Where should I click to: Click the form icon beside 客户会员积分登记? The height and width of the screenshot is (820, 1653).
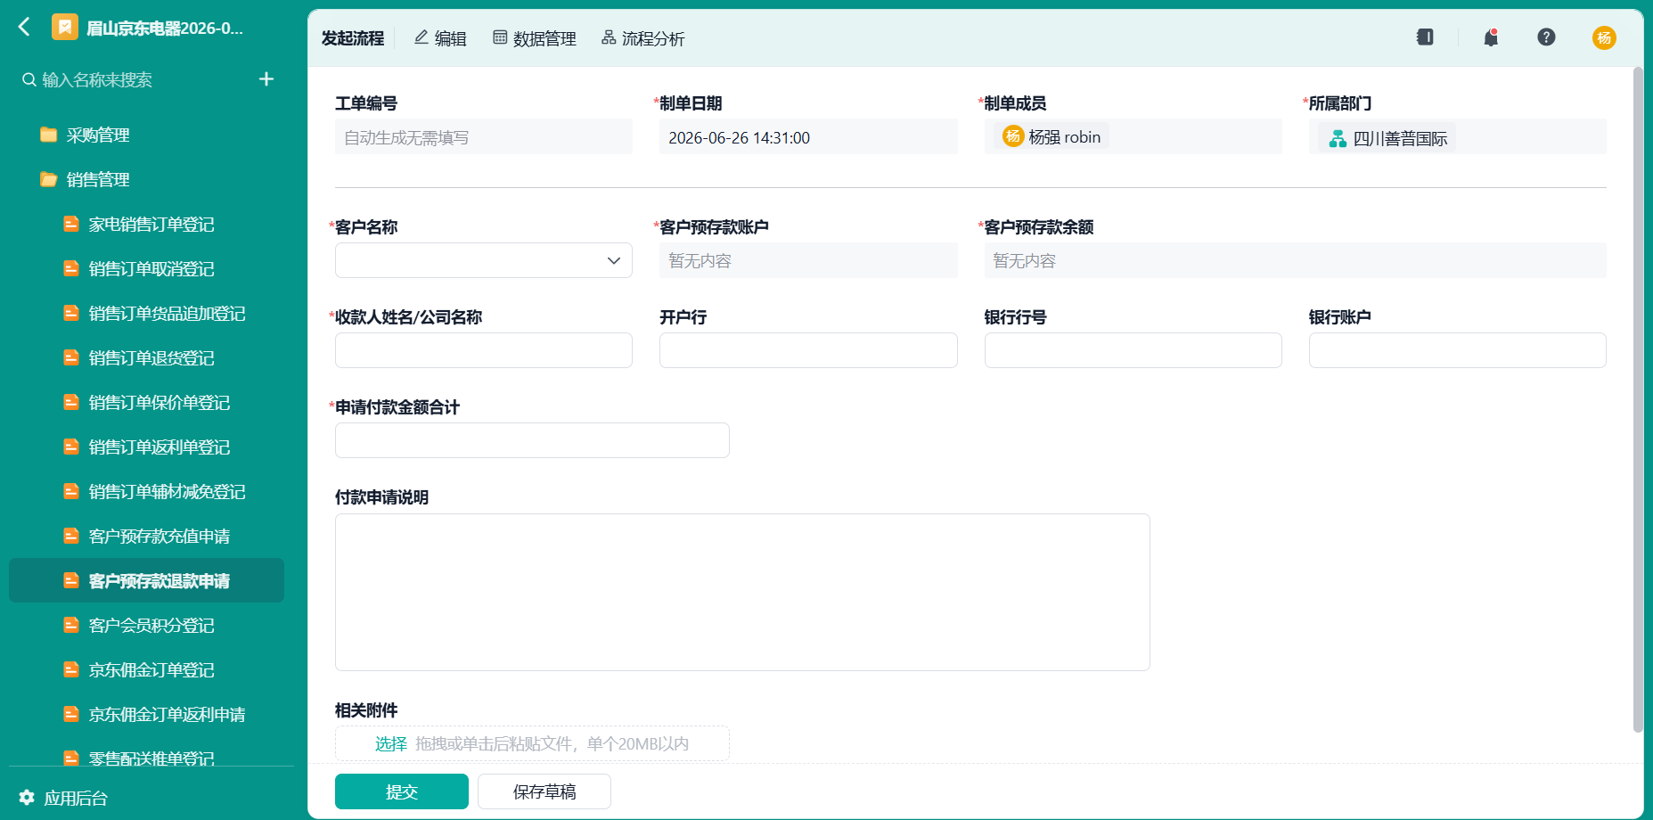71,625
